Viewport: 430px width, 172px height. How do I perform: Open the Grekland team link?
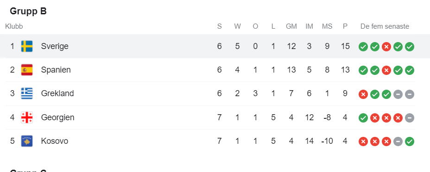tap(57, 93)
